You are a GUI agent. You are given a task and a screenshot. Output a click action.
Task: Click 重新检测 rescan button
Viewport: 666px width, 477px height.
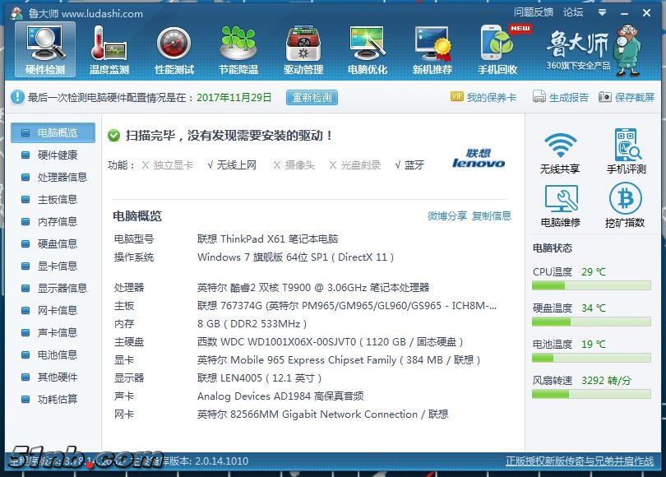click(x=312, y=97)
